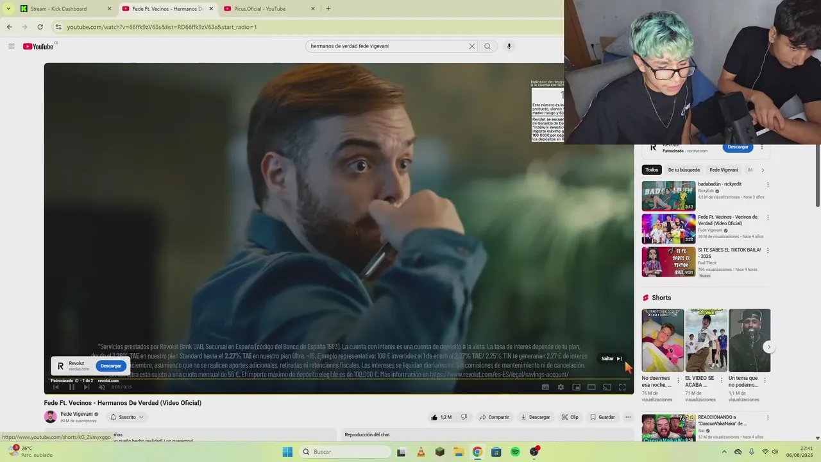This screenshot has width=821, height=462.
Task: Open options for SI TE SABES EL TIKTOK
Action: pyautogui.click(x=768, y=251)
